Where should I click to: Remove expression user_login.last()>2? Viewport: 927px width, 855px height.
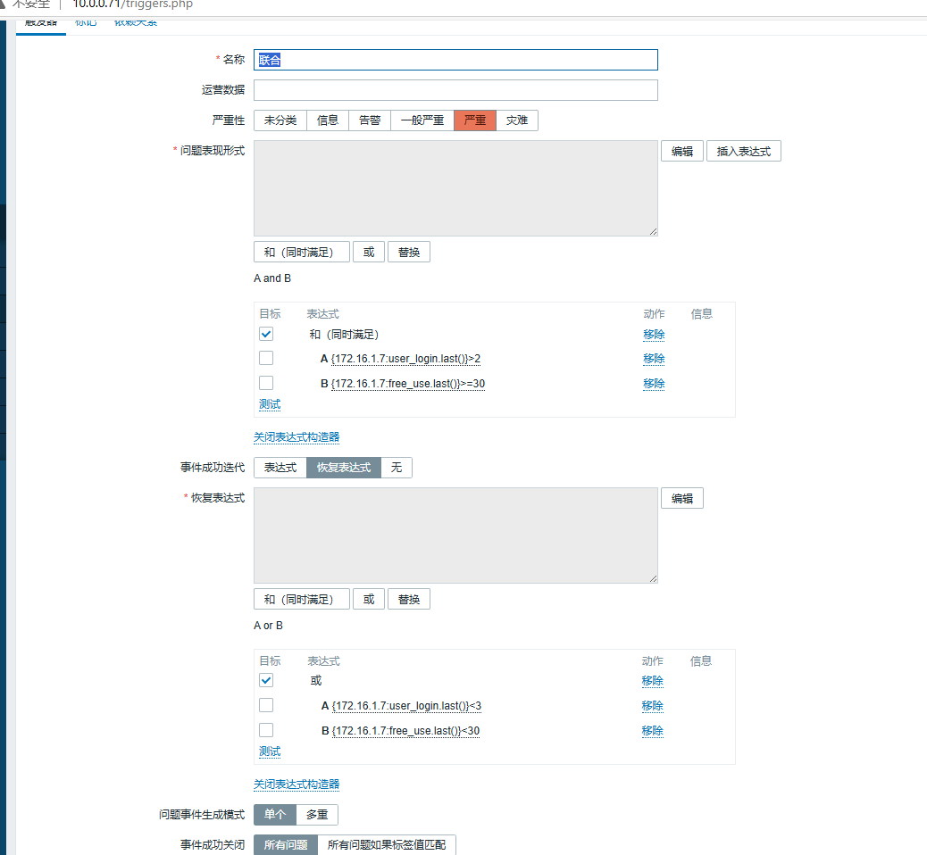pyautogui.click(x=654, y=359)
